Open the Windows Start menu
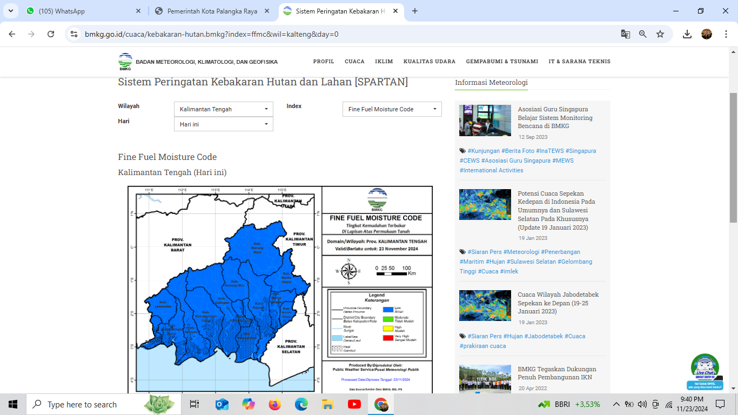This screenshot has width=738, height=415. tap(13, 404)
